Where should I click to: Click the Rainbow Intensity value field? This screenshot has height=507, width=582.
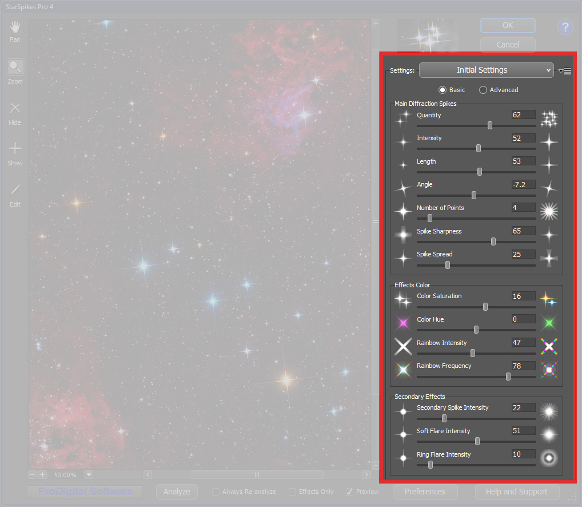[523, 342]
